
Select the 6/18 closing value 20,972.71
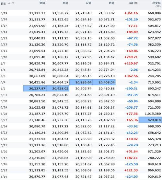coord(107,19)
